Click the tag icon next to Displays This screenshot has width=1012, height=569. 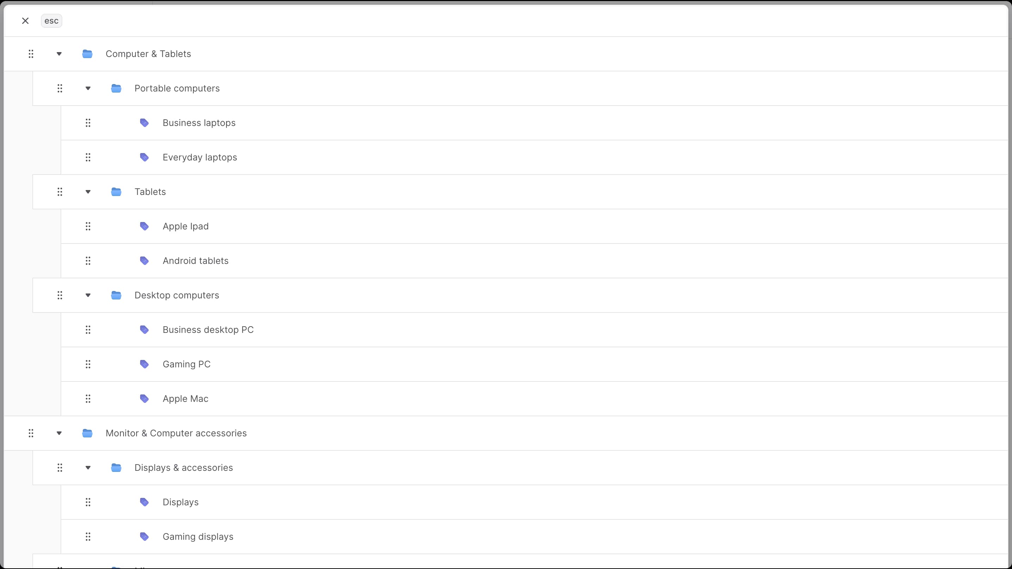tap(145, 502)
